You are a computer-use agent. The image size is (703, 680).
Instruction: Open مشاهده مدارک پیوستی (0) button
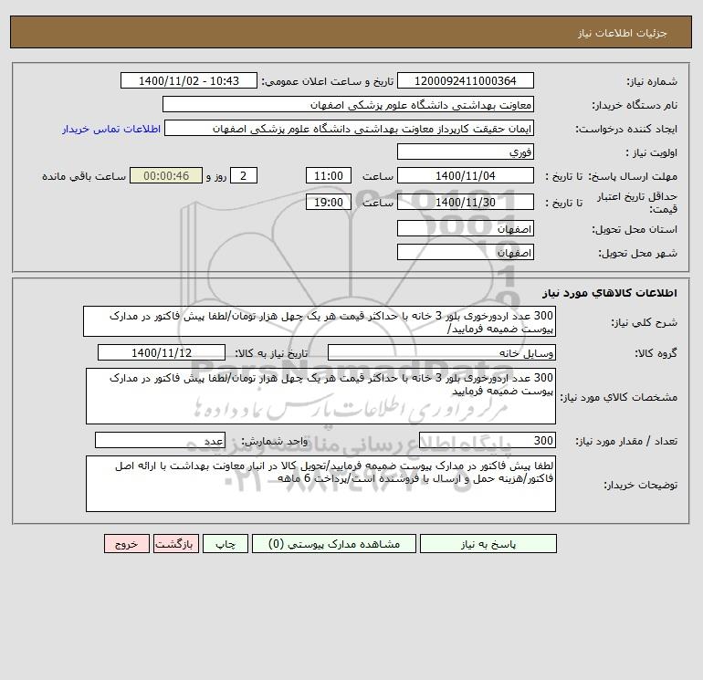pyautogui.click(x=334, y=543)
